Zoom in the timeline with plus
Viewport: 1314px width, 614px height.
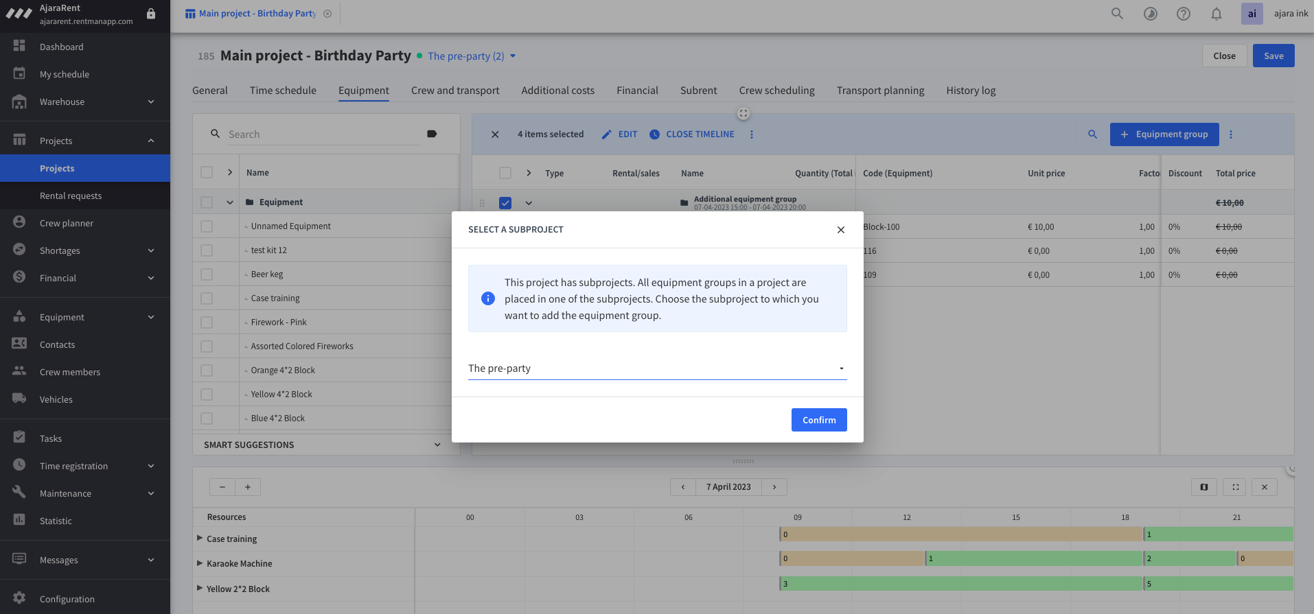pos(248,487)
